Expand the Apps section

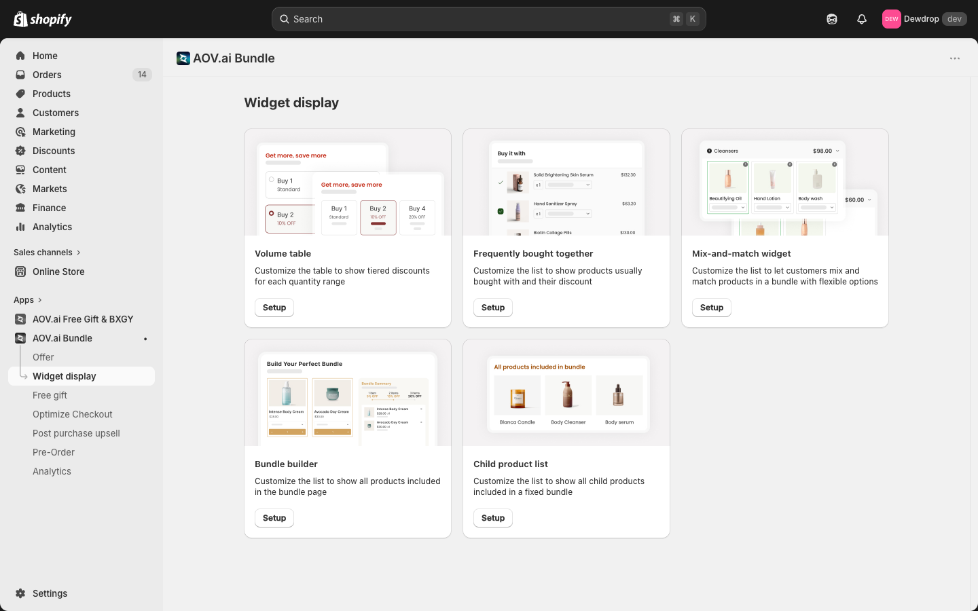coord(28,300)
